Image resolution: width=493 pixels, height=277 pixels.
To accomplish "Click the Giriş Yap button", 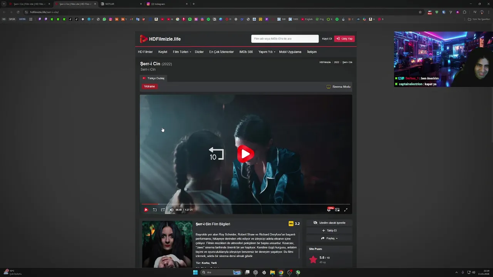I will coord(344,38).
